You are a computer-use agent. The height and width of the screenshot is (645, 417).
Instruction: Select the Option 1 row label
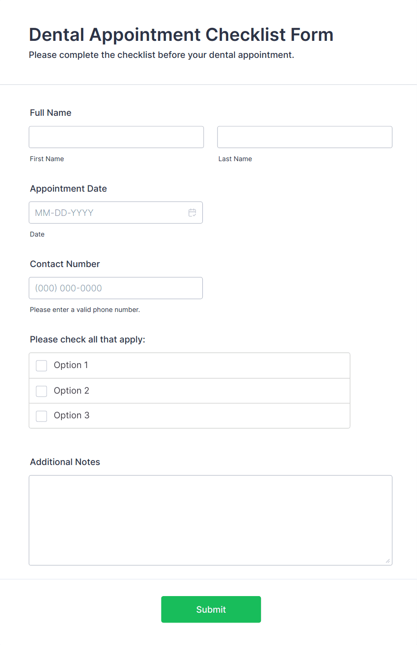(x=71, y=365)
